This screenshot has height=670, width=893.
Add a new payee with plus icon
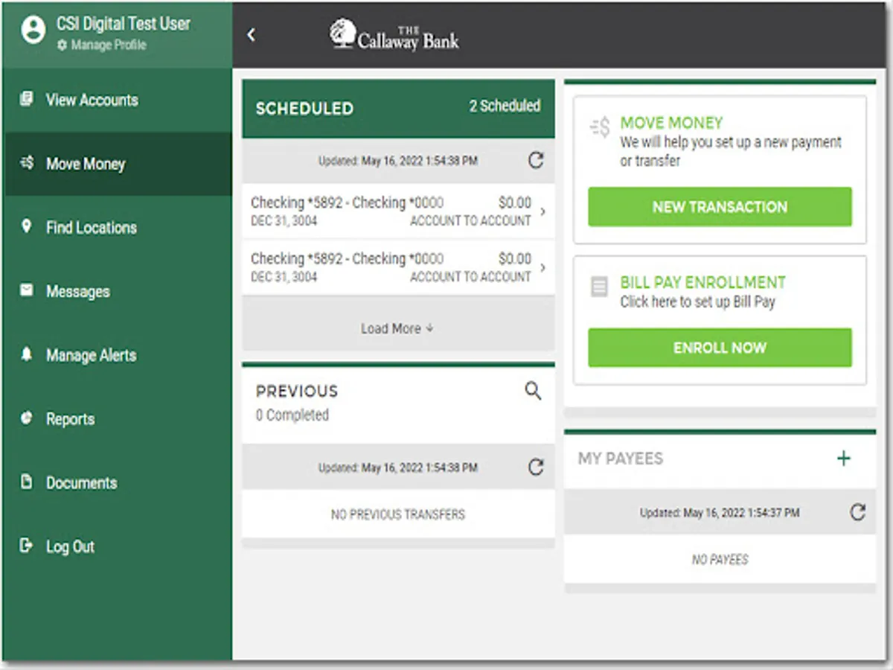point(844,459)
